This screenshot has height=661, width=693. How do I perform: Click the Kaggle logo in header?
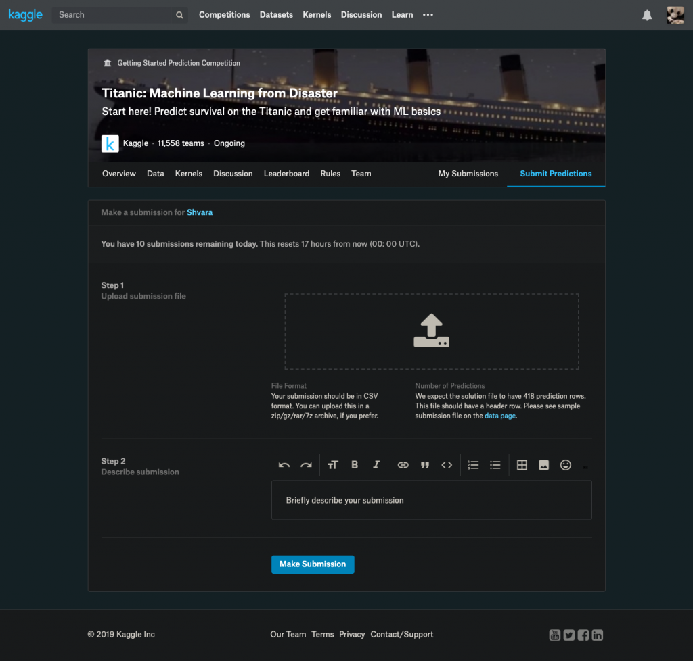[25, 15]
